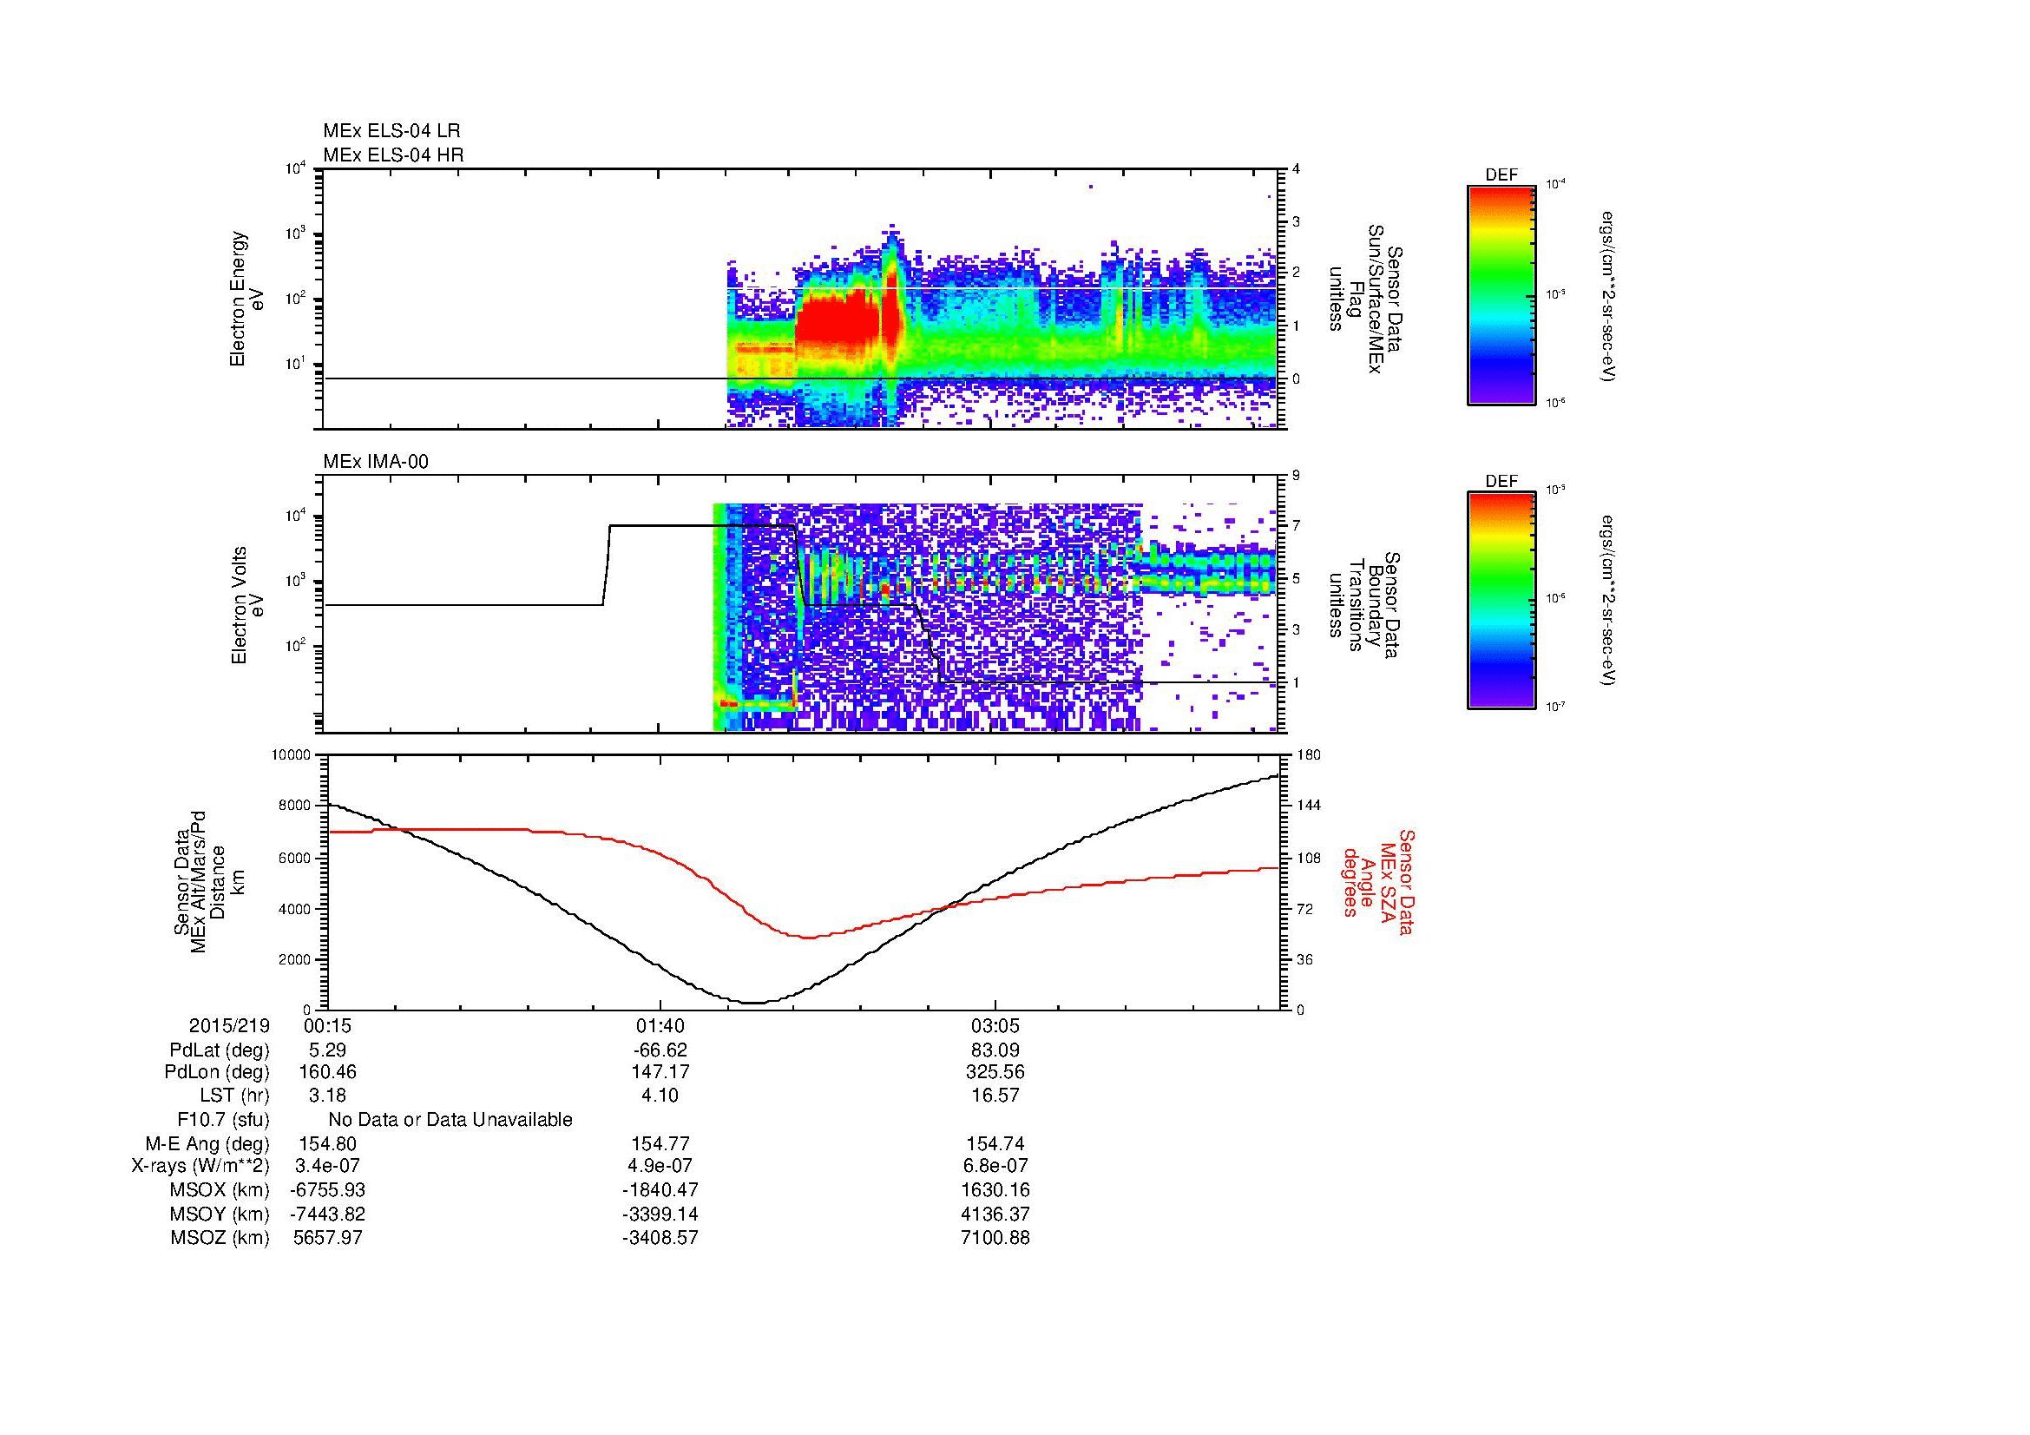Click the 'PdLon (deg)' row label
Image resolution: width=2030 pixels, height=1435 pixels.
pyautogui.click(x=218, y=1072)
